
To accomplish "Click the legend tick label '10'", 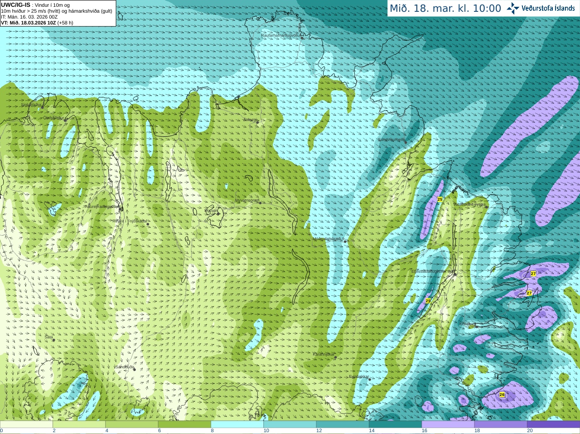I will pyautogui.click(x=266, y=430).
